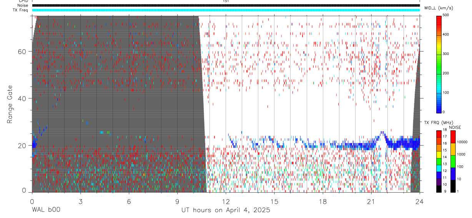Click the CPID value '151'
The width and height of the screenshot is (472, 218).
coord(226,1)
